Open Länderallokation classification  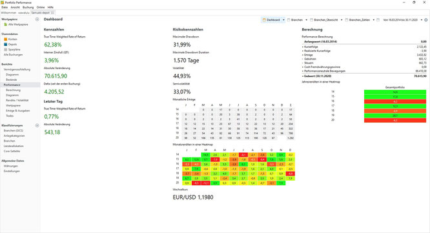(x=14, y=146)
